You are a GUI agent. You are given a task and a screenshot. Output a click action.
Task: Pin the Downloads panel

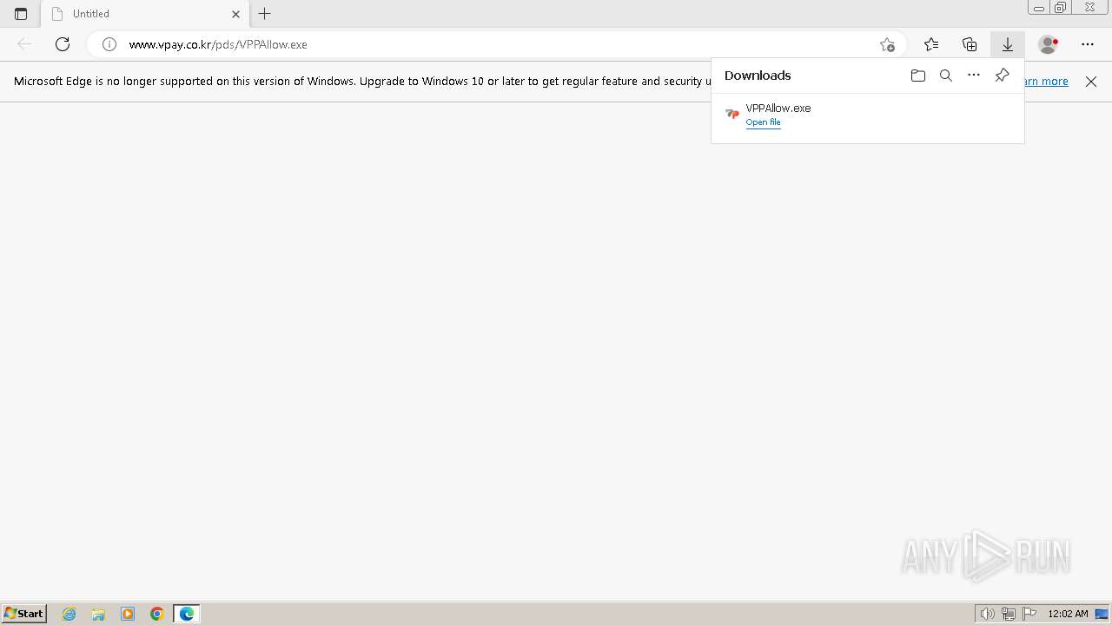(x=1002, y=76)
